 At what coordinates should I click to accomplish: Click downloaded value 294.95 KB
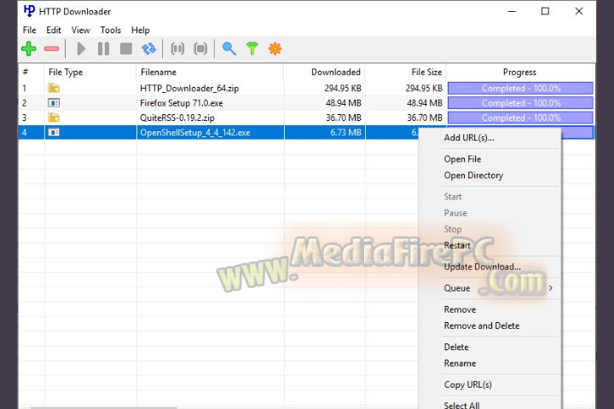coord(343,89)
